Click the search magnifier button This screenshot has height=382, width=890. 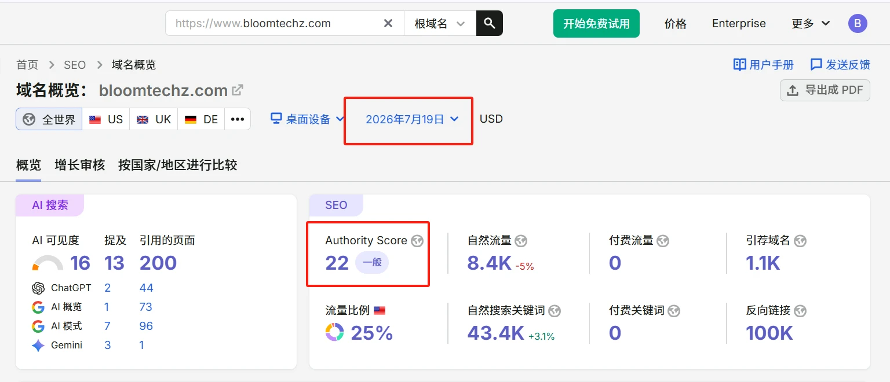tap(490, 23)
